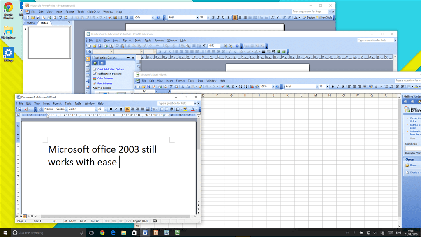This screenshot has height=237, width=421.
Task: Center the text in Word's toolbar
Action: click(x=132, y=109)
